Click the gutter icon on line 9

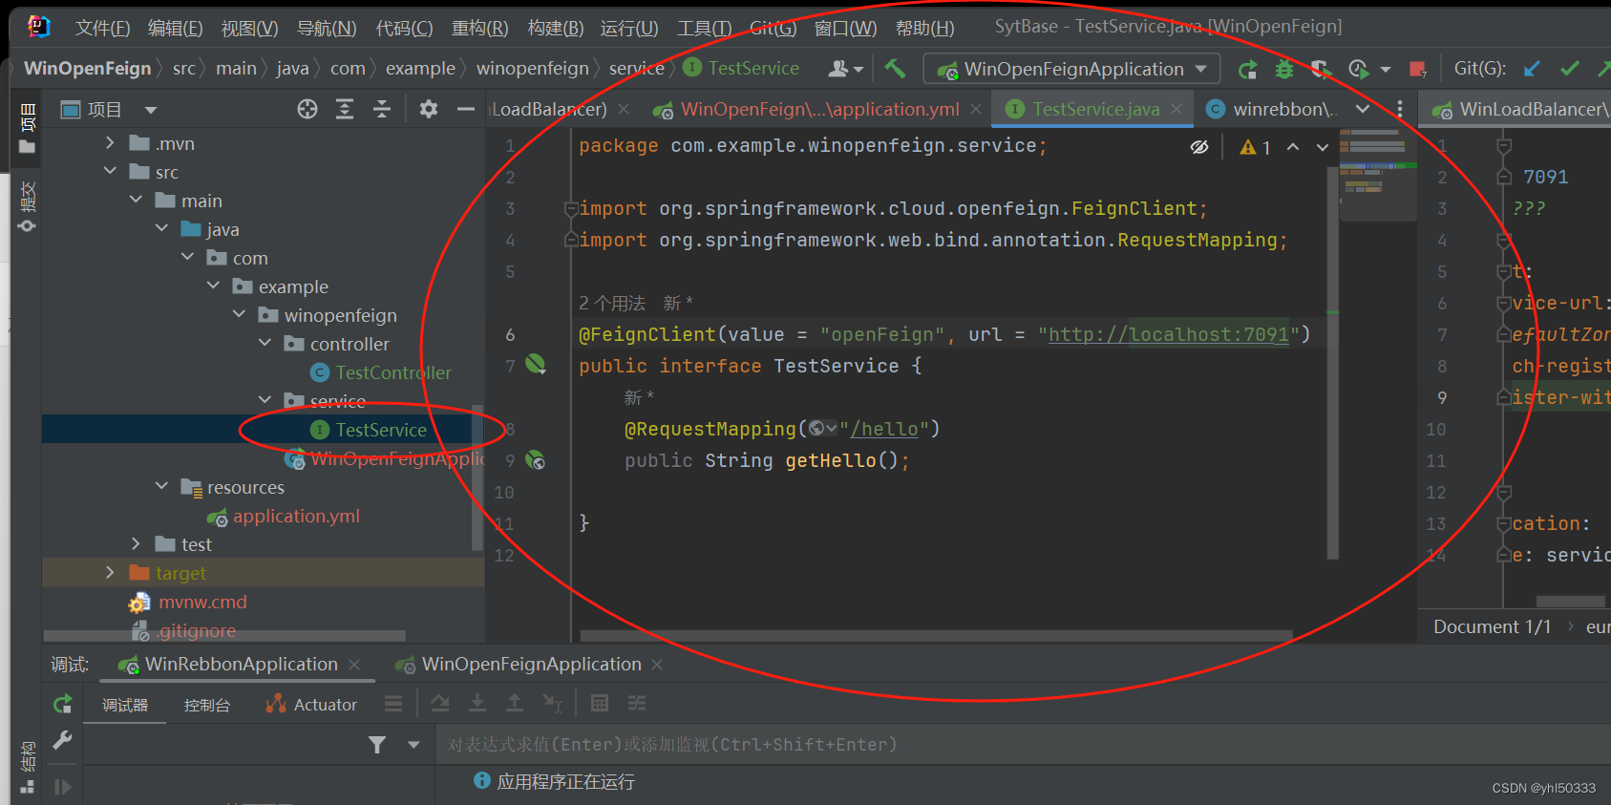[536, 460]
